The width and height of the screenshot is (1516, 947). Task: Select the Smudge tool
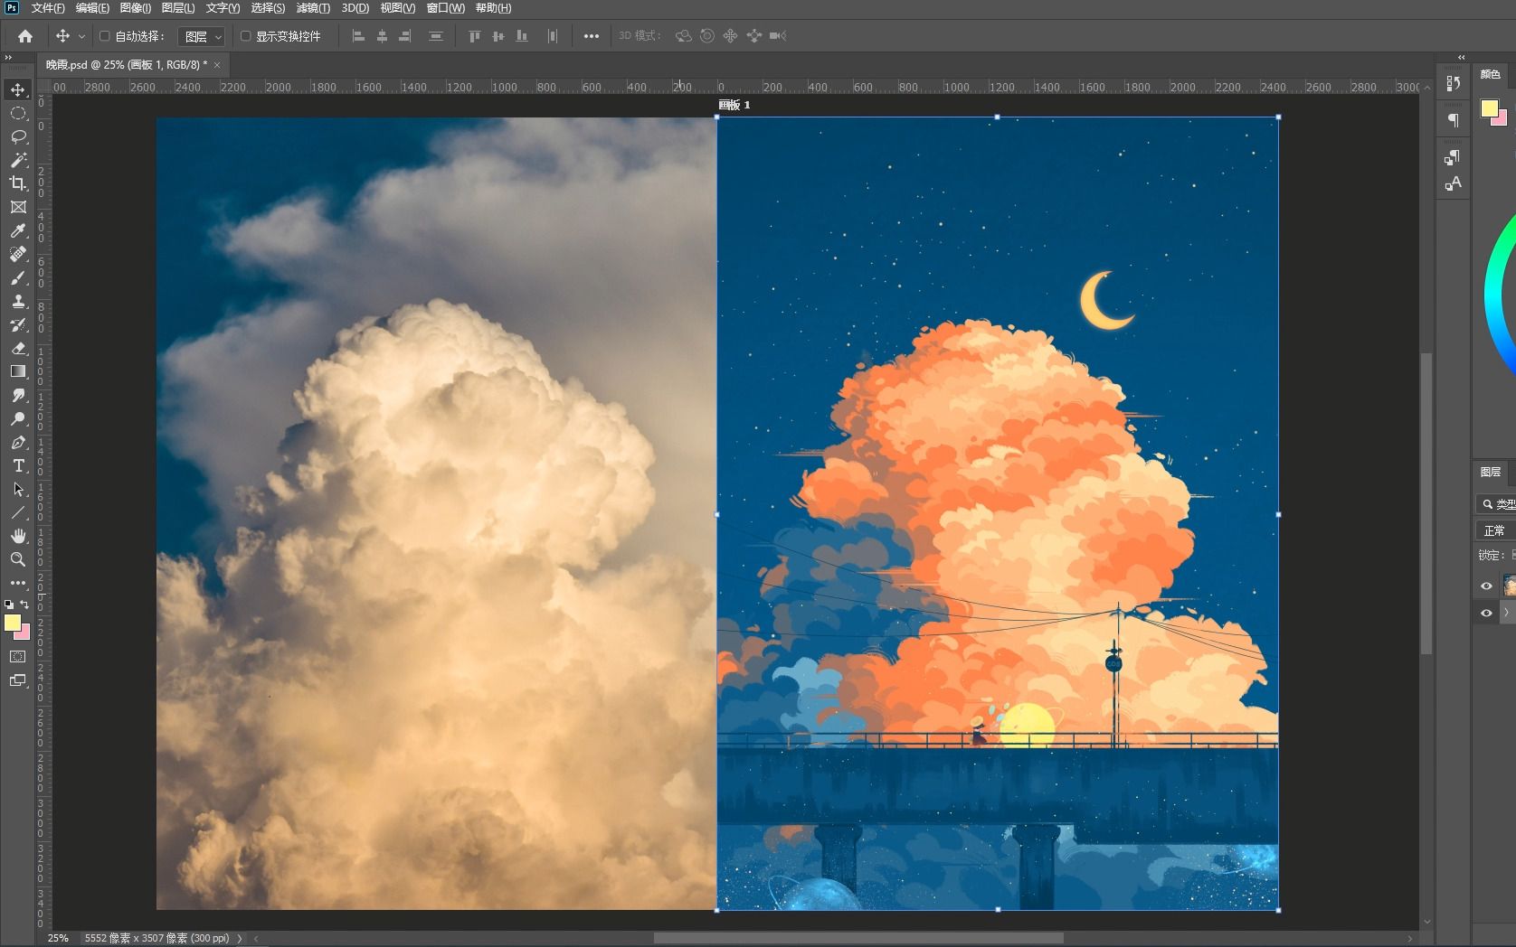tap(18, 395)
